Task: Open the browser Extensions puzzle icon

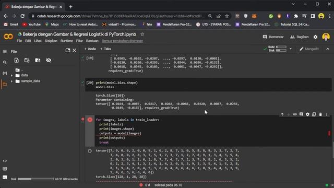Action: 296,16
